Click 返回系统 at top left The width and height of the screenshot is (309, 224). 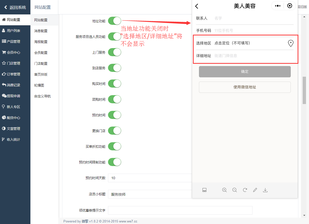[15, 7]
